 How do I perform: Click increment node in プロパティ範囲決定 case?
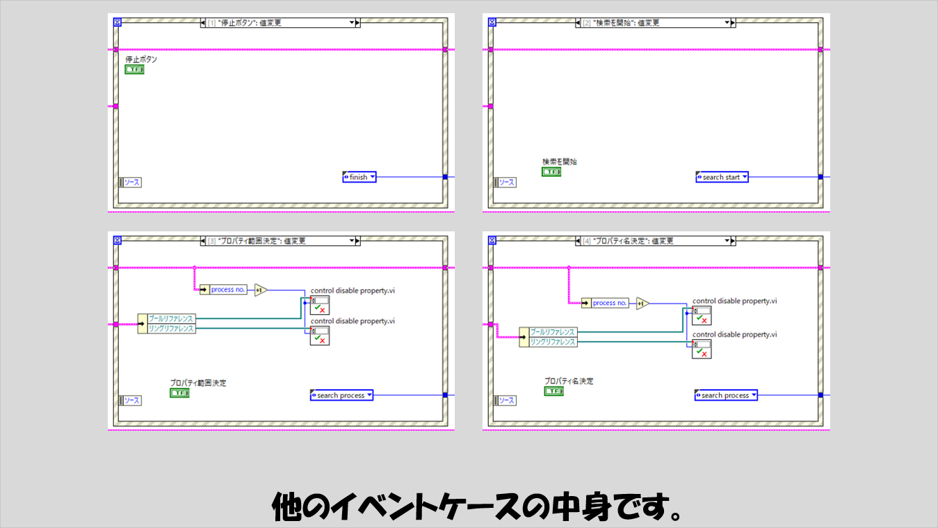click(x=260, y=290)
